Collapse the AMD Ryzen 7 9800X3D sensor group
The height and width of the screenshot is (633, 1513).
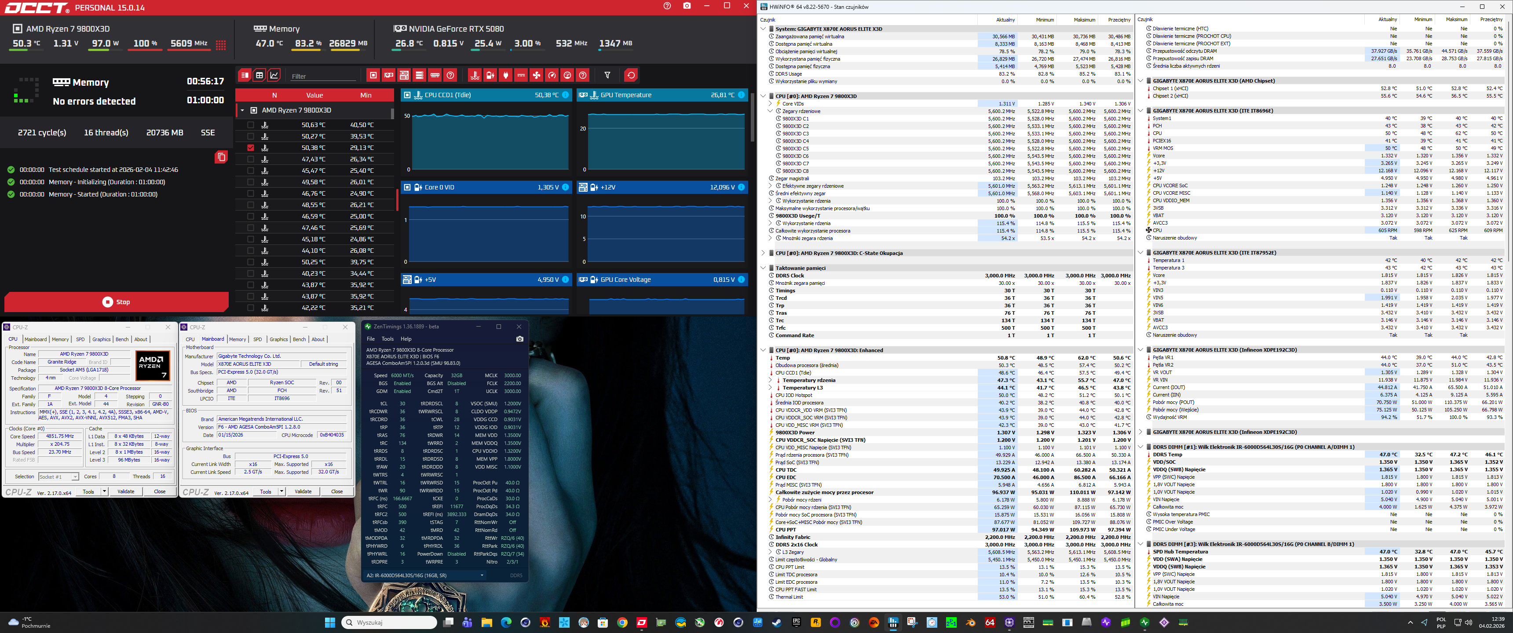[242, 110]
